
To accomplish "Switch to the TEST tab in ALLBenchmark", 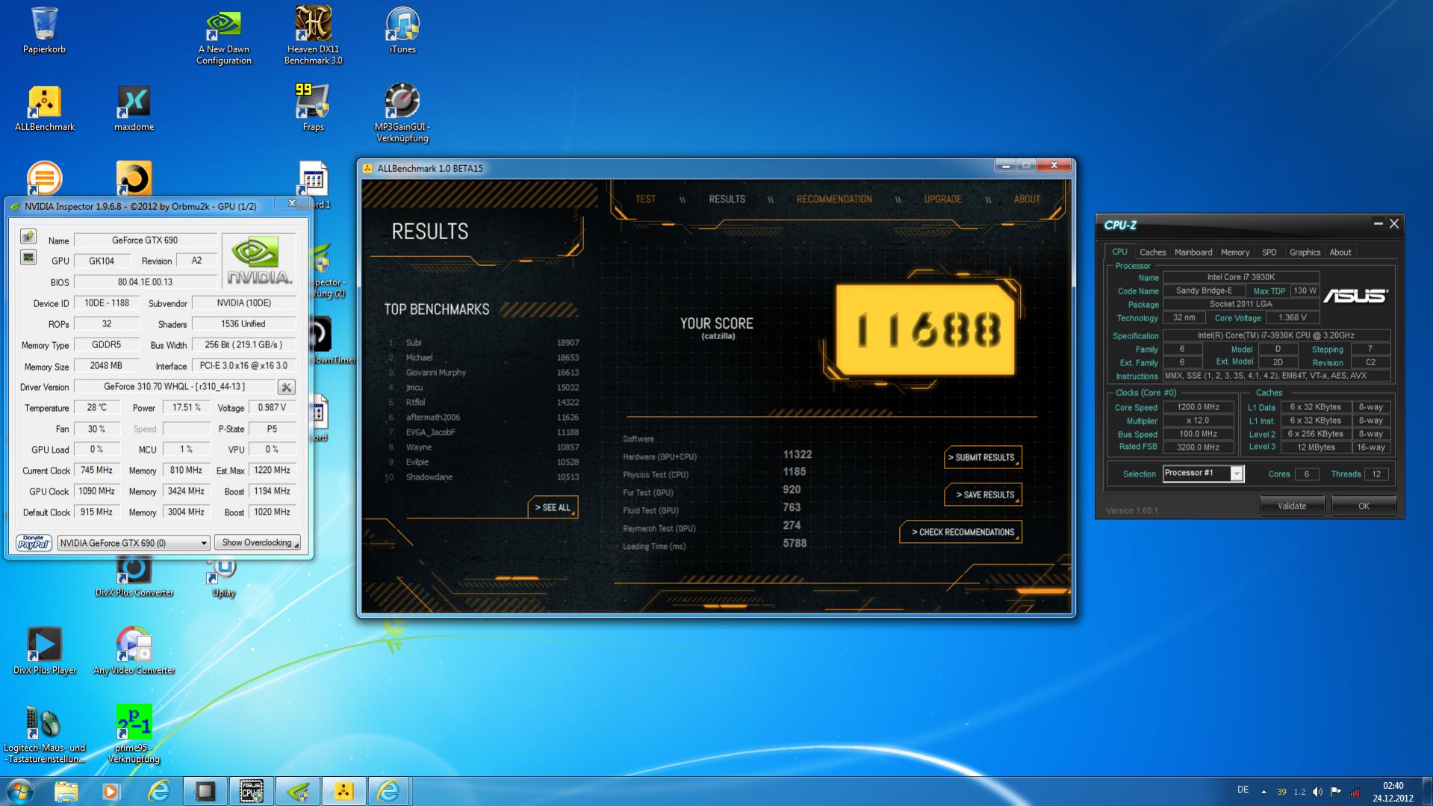I will (x=645, y=199).
